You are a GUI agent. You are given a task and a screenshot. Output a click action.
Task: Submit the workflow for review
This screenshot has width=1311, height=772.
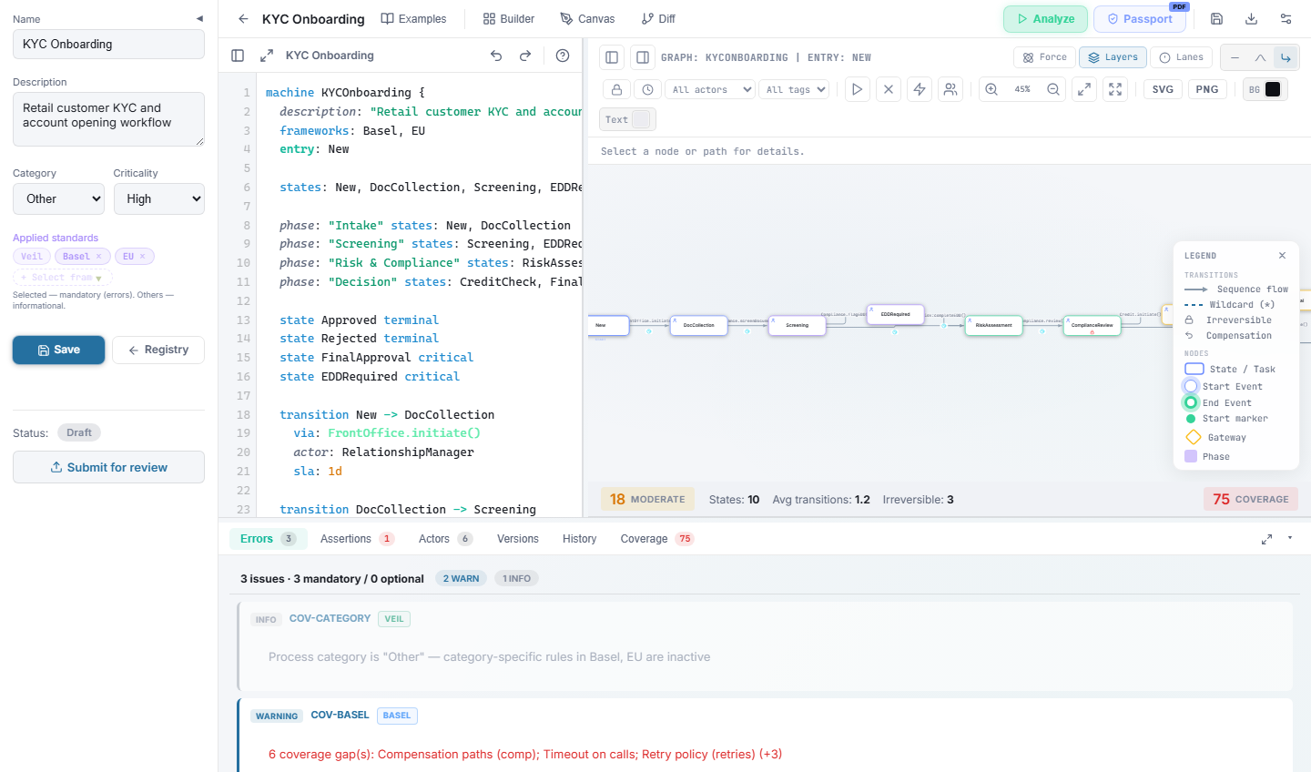(108, 467)
